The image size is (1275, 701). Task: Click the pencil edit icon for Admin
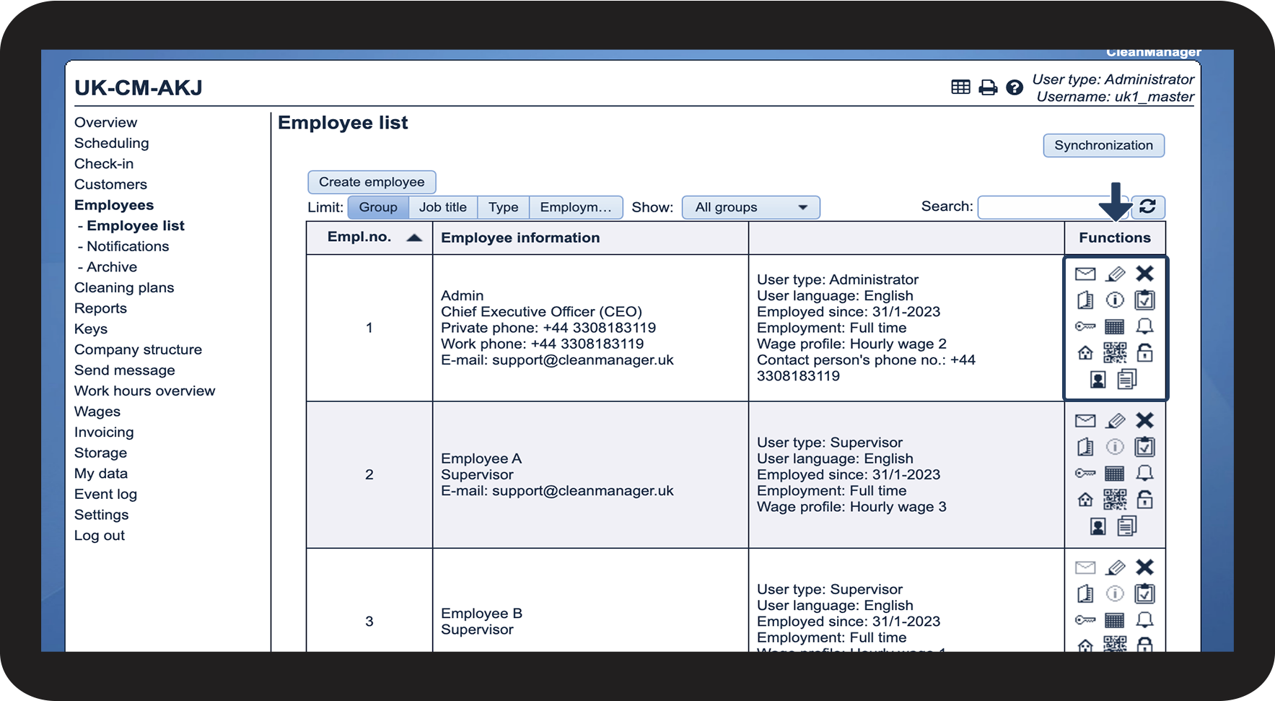point(1115,274)
